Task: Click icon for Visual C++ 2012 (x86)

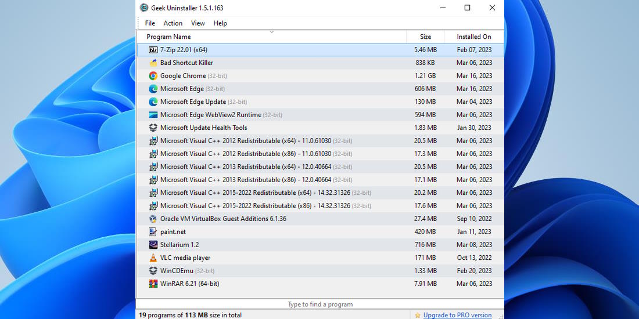Action: click(x=153, y=154)
